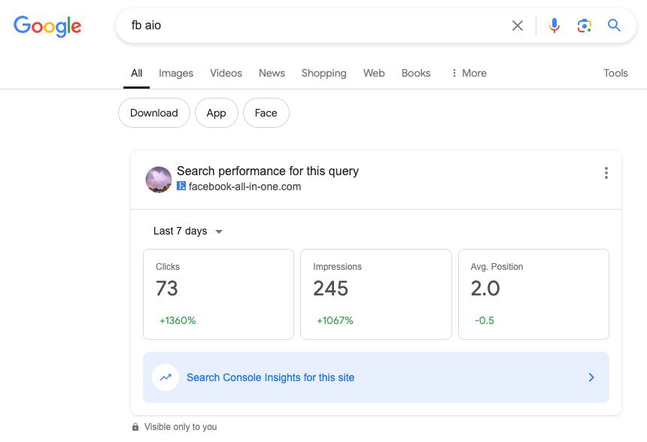Switch to the Videos tab

pos(226,73)
